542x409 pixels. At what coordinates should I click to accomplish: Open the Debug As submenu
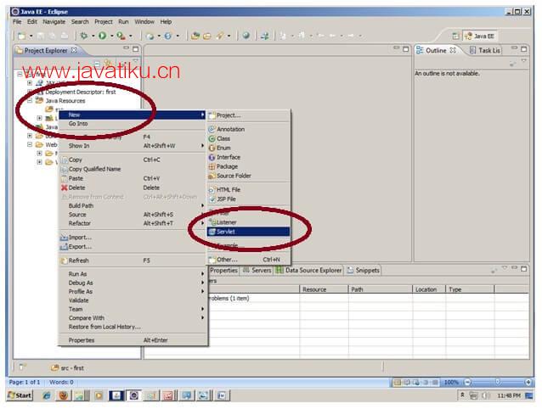(x=133, y=283)
